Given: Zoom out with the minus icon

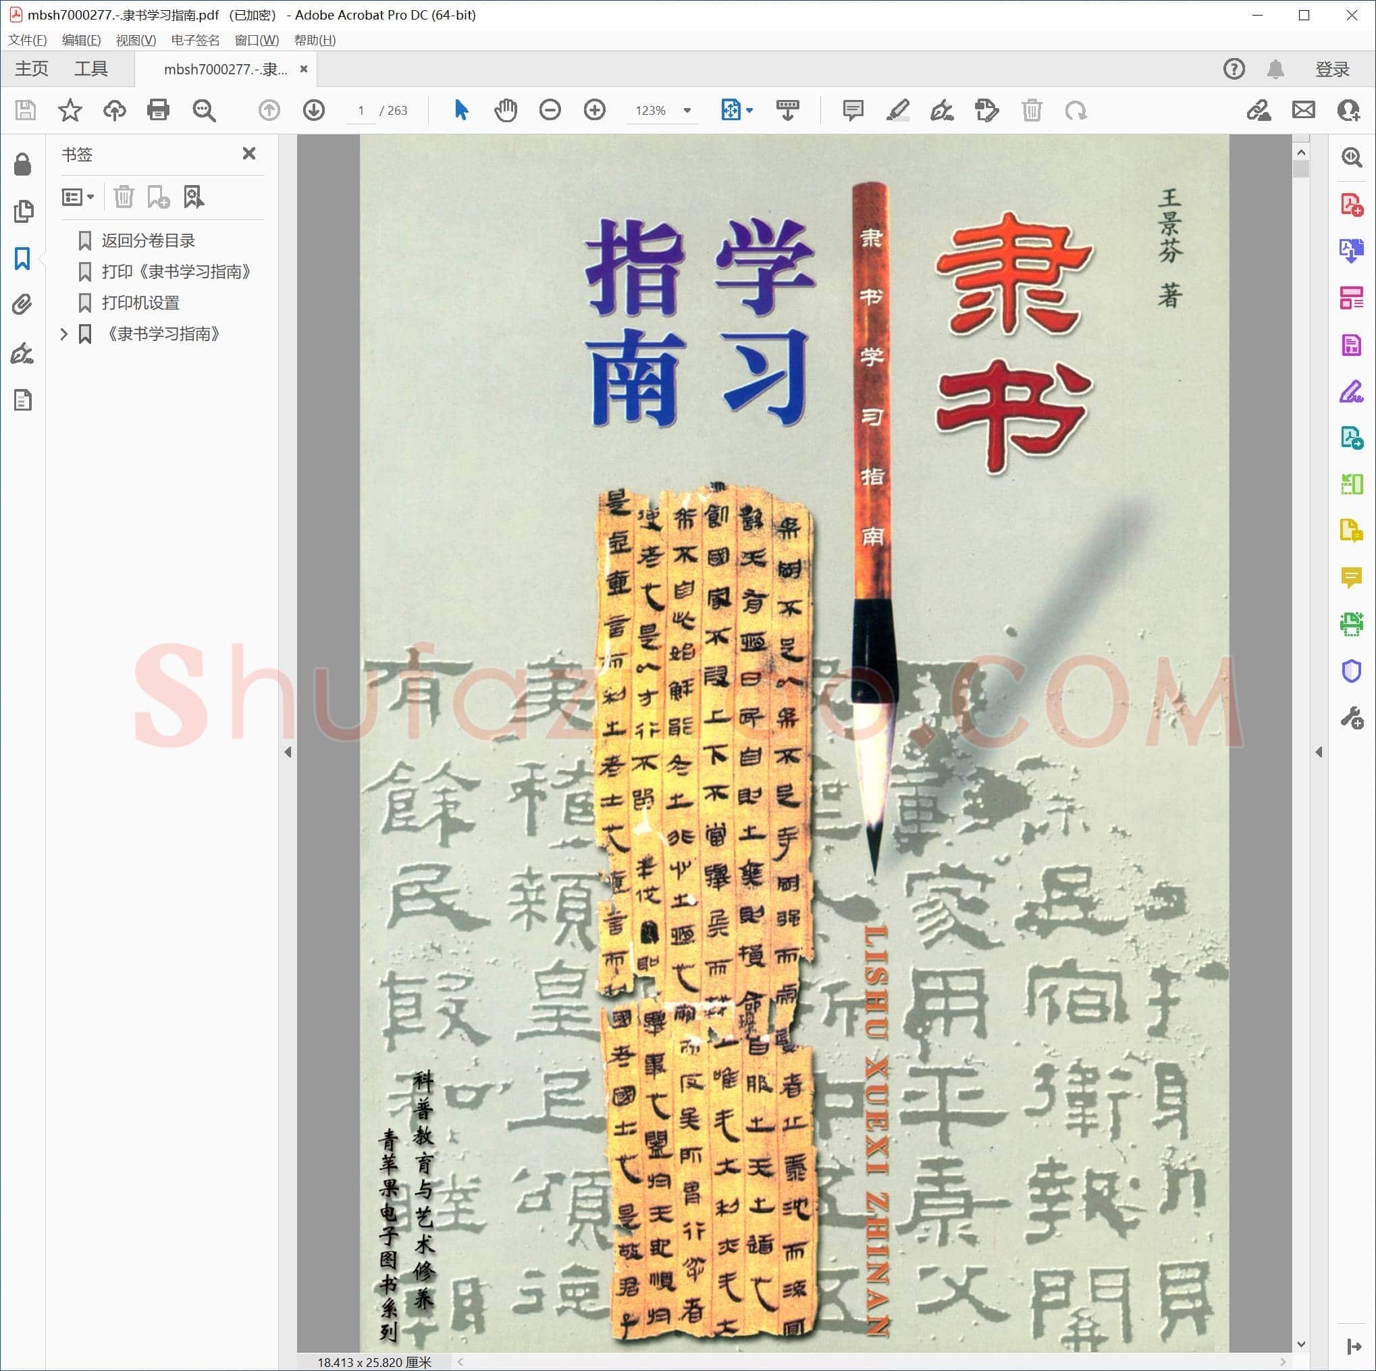Looking at the screenshot, I should pos(550,111).
